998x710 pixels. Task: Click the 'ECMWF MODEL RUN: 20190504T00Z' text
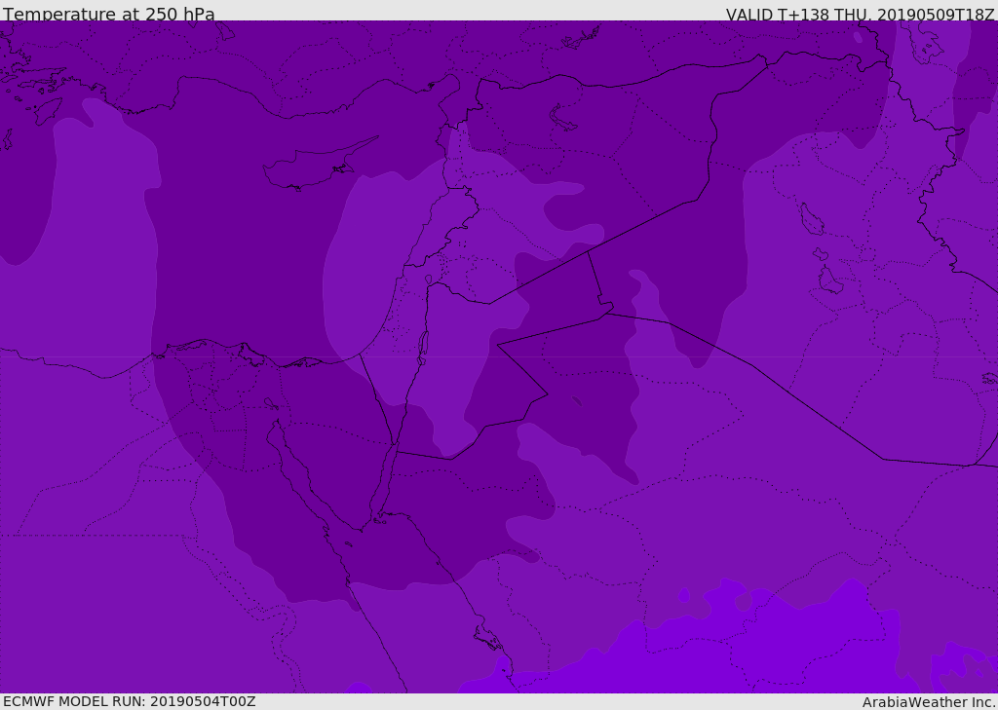click(x=130, y=701)
